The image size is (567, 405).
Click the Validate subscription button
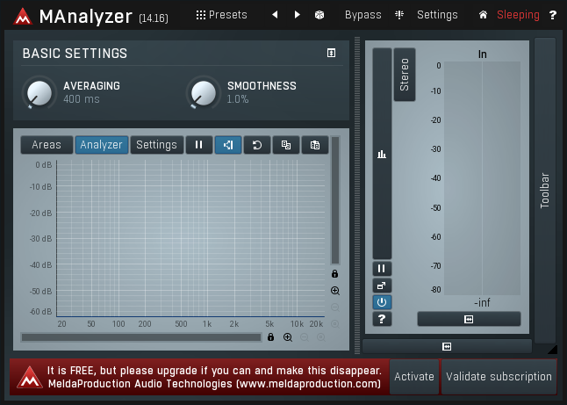tap(499, 376)
